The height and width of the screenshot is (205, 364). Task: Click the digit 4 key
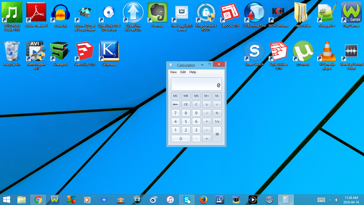[175, 121]
